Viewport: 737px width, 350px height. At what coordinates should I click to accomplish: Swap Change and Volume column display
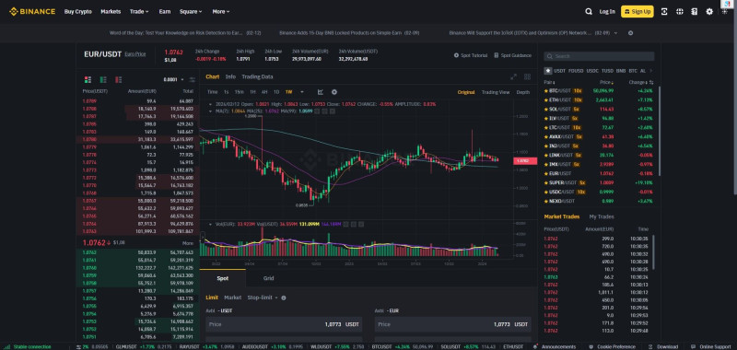pyautogui.click(x=651, y=82)
